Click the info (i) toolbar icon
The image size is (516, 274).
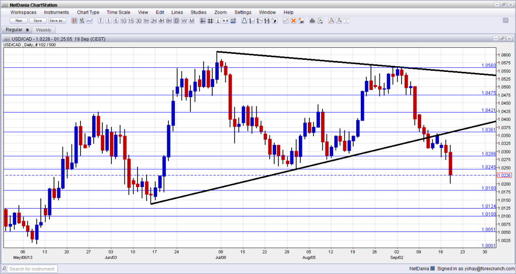pos(217,21)
